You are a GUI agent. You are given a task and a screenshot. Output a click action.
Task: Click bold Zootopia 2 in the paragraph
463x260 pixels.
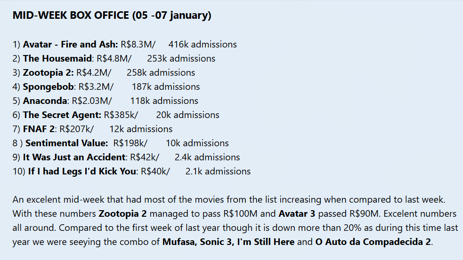pyautogui.click(x=122, y=214)
